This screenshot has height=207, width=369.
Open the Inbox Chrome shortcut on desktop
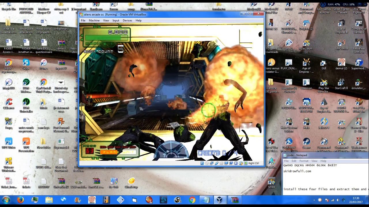click(x=9, y=66)
